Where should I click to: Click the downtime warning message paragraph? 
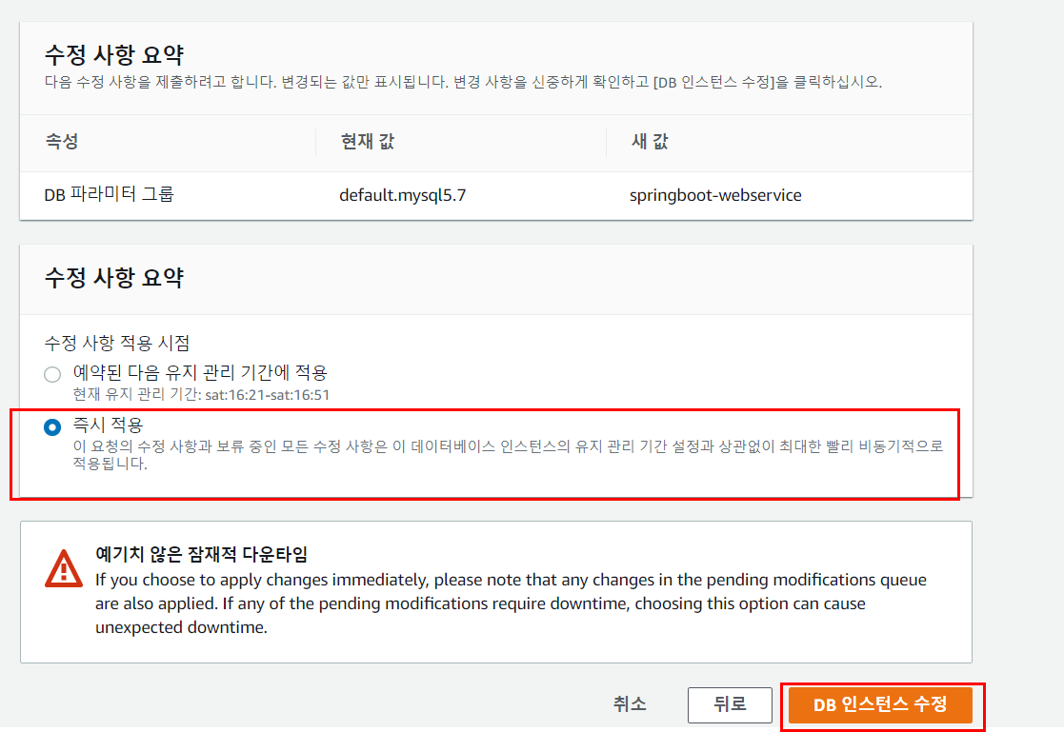pos(511,603)
